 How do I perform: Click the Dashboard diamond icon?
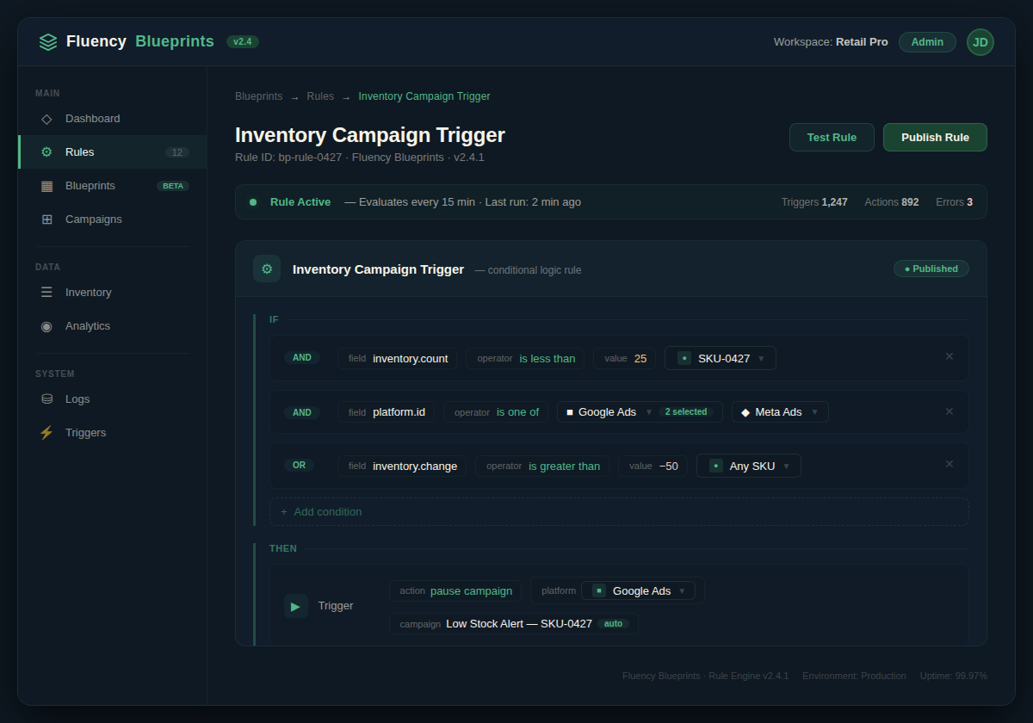click(x=46, y=119)
